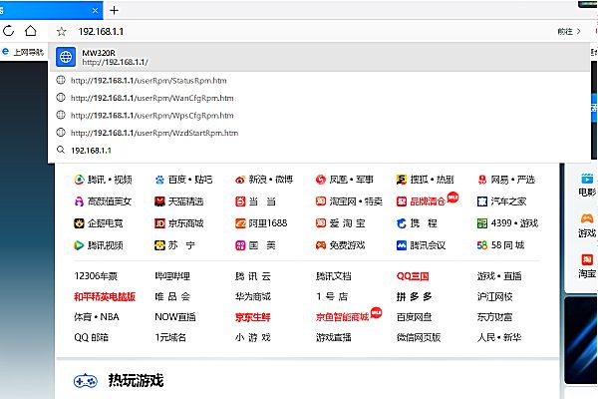Open the 12306车票 link
Viewport: 598px width, 399px height.
coord(96,276)
